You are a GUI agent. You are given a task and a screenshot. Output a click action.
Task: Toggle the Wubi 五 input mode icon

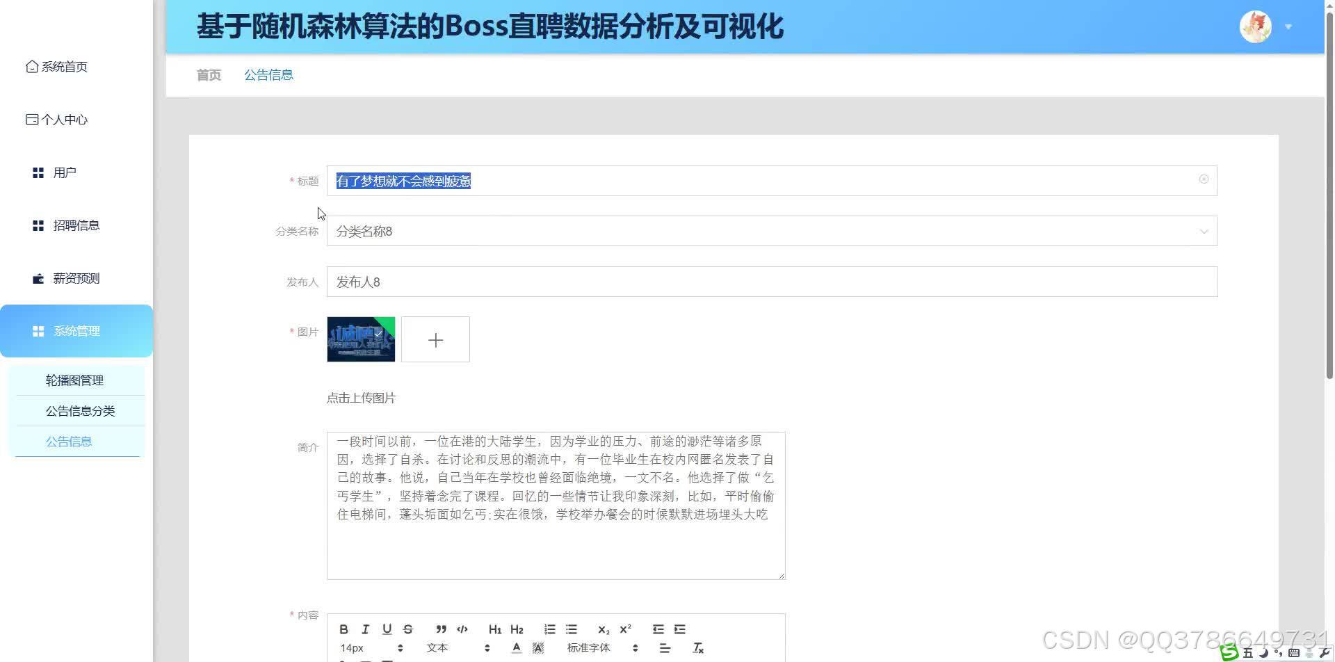pyautogui.click(x=1248, y=653)
